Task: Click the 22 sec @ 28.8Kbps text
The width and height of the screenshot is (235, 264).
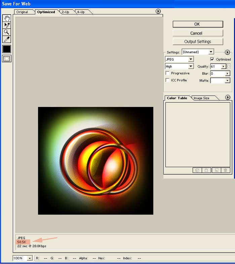Action: pos(32,246)
